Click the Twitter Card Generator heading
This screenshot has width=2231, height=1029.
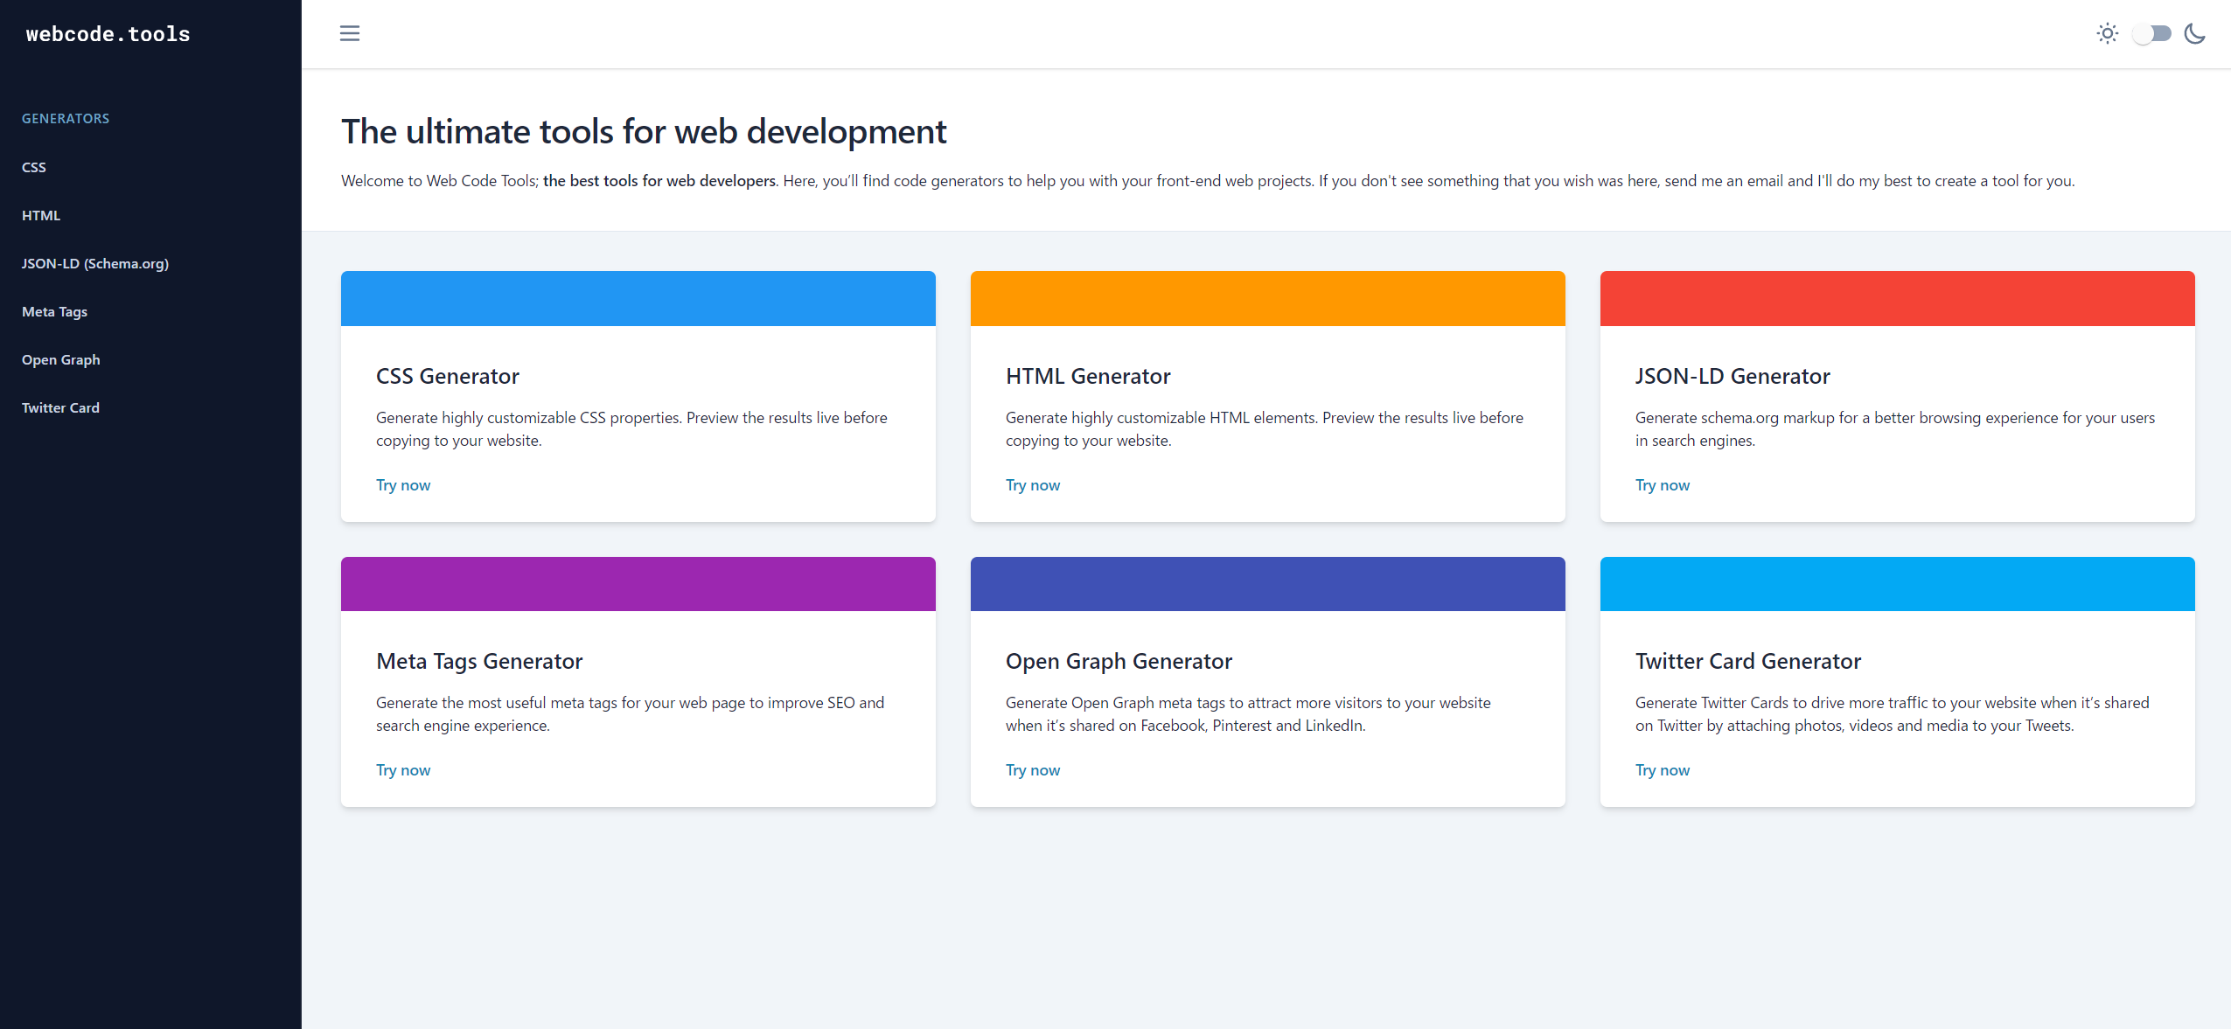1747,661
